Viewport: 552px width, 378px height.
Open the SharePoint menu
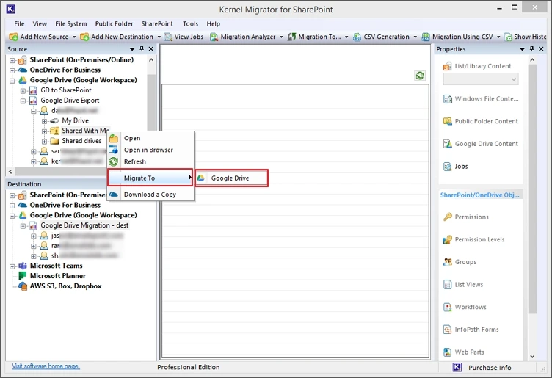click(157, 24)
